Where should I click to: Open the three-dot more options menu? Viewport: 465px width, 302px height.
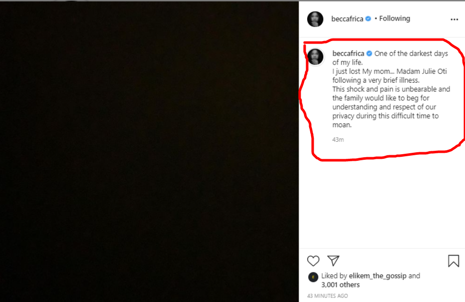click(454, 20)
